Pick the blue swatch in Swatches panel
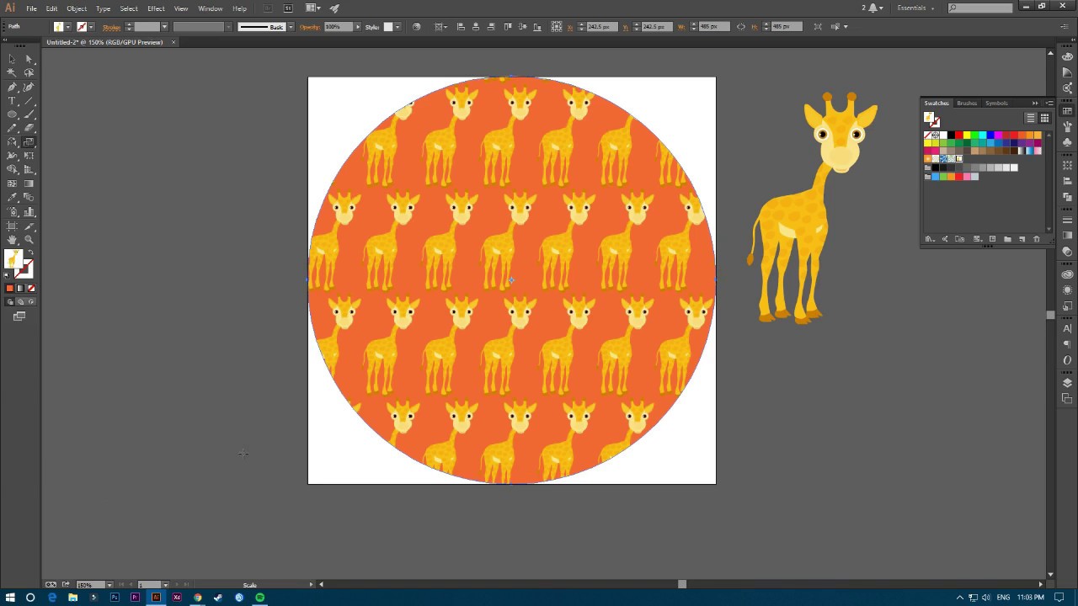This screenshot has width=1078, height=606. pos(990,135)
